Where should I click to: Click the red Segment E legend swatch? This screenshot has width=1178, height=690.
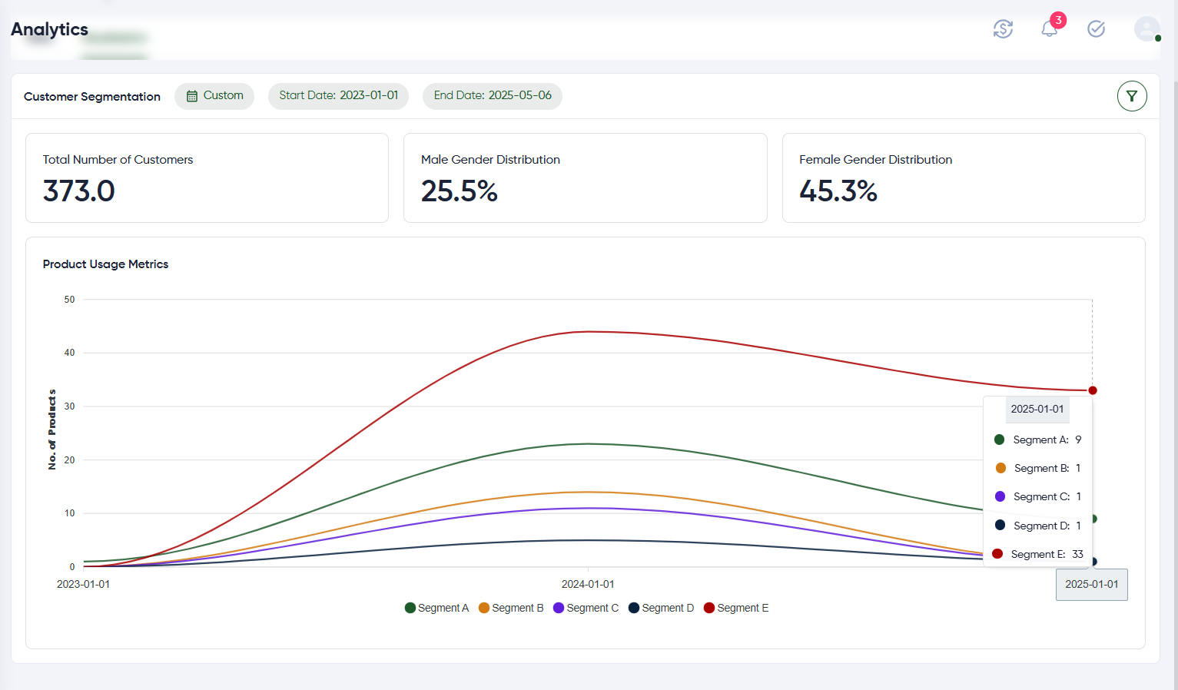point(709,608)
